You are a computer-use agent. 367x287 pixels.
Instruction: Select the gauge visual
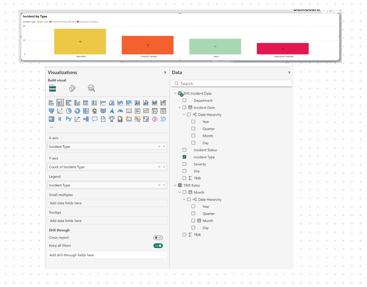[120, 111]
